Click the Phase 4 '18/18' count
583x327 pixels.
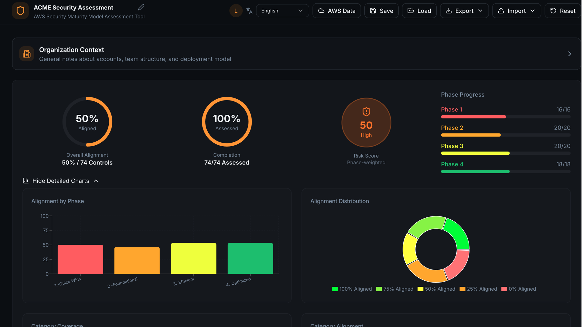tap(564, 164)
